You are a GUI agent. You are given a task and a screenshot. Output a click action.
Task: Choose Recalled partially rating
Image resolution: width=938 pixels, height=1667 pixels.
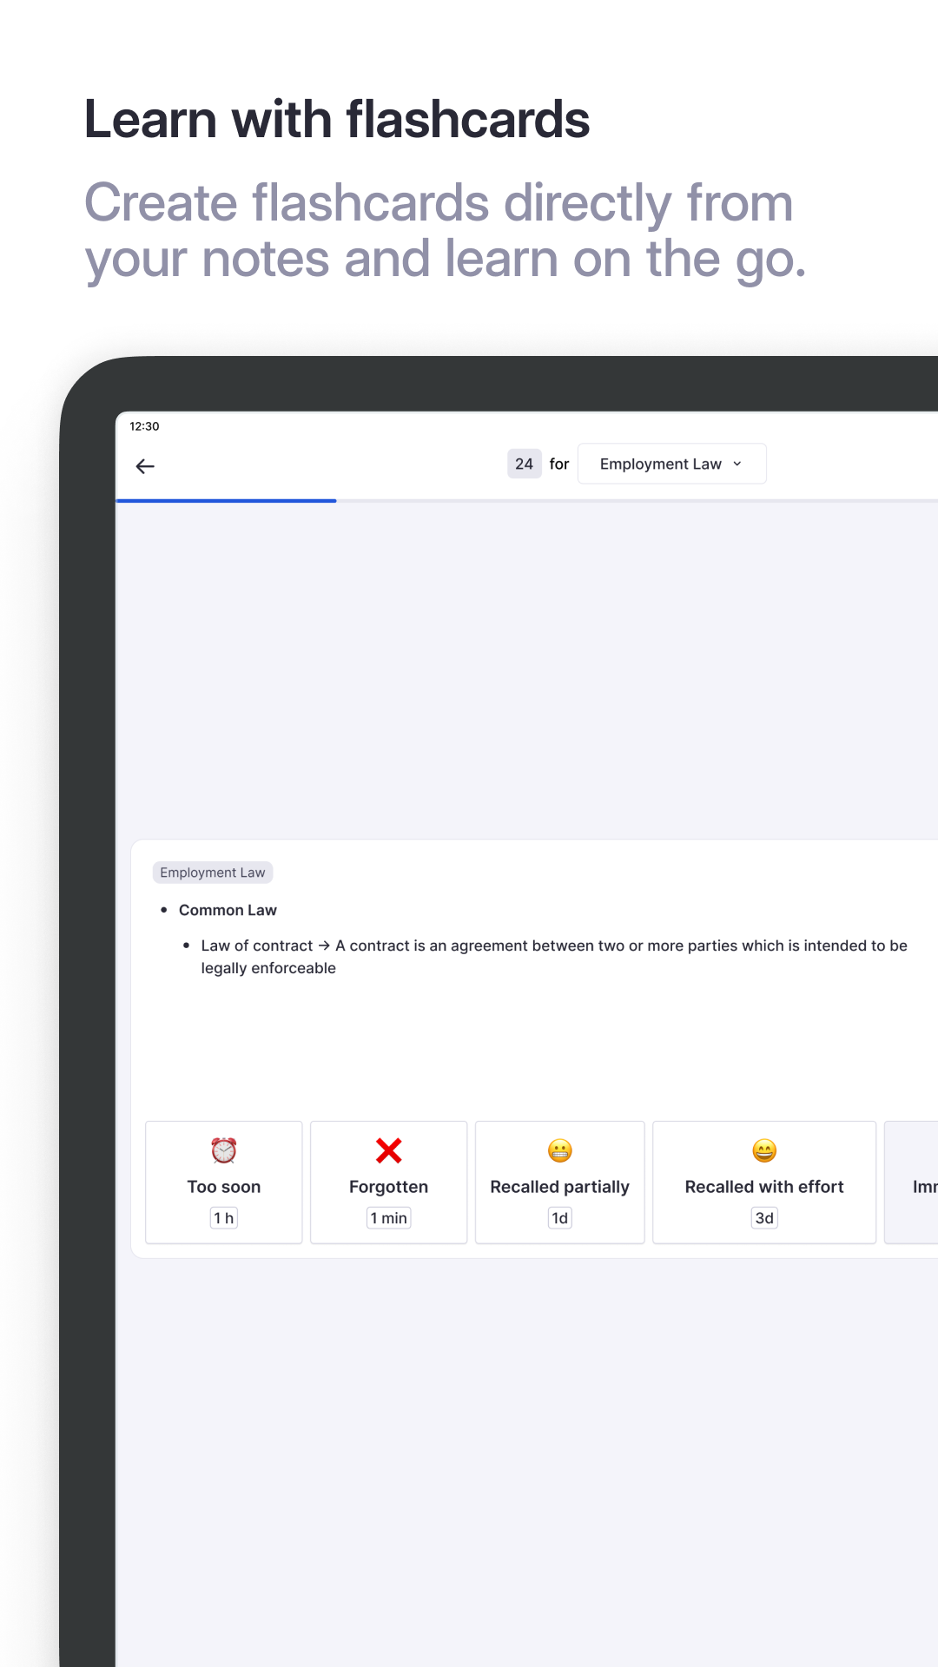[x=559, y=1183]
